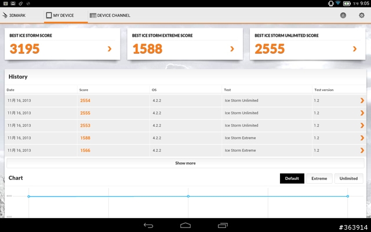Tap the Android home navigation icon
The image size is (371, 232).
(185, 225)
